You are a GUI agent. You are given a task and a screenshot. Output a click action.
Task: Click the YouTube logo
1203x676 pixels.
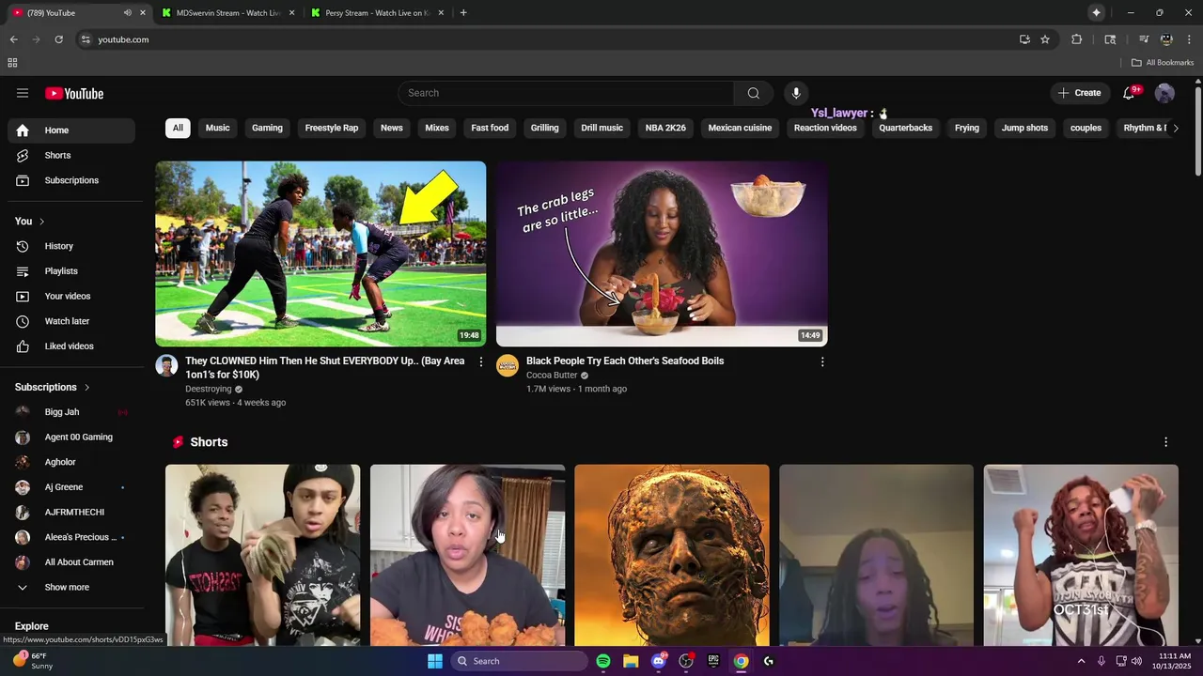coord(74,93)
